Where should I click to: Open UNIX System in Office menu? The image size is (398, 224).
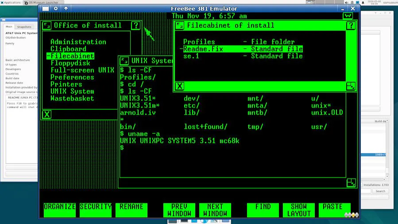pos(72,92)
